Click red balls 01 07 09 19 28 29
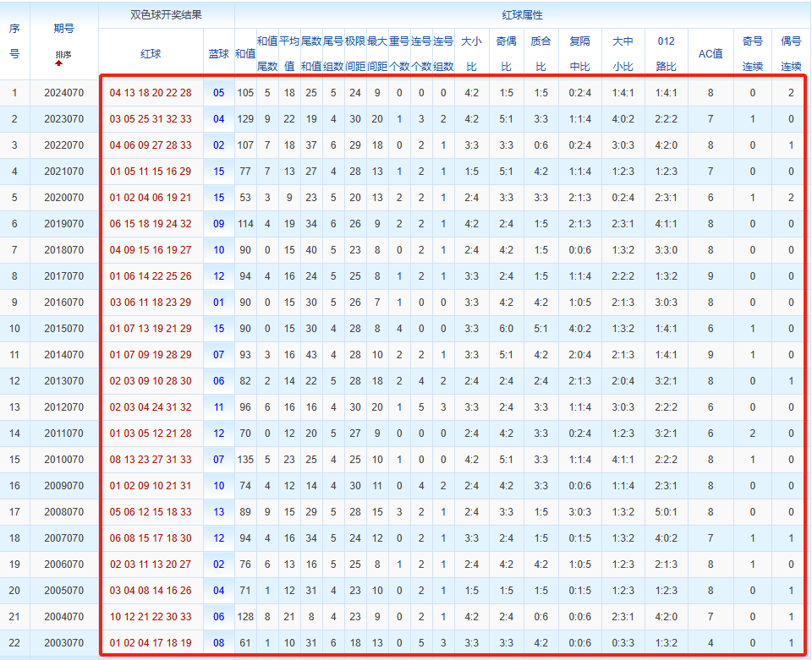Screen dimensions: 812x660 pos(151,355)
